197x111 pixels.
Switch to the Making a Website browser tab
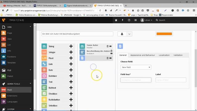[x=17, y=6]
